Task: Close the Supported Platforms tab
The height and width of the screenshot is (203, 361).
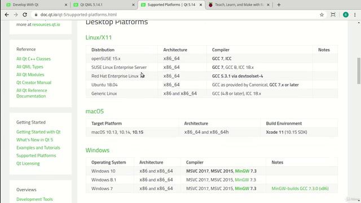Action: pos(201,5)
